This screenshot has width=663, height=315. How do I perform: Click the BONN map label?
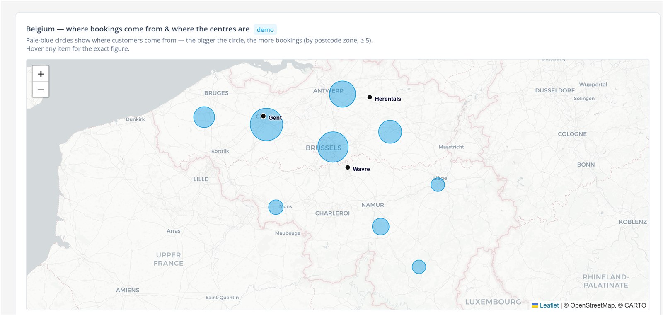point(586,165)
